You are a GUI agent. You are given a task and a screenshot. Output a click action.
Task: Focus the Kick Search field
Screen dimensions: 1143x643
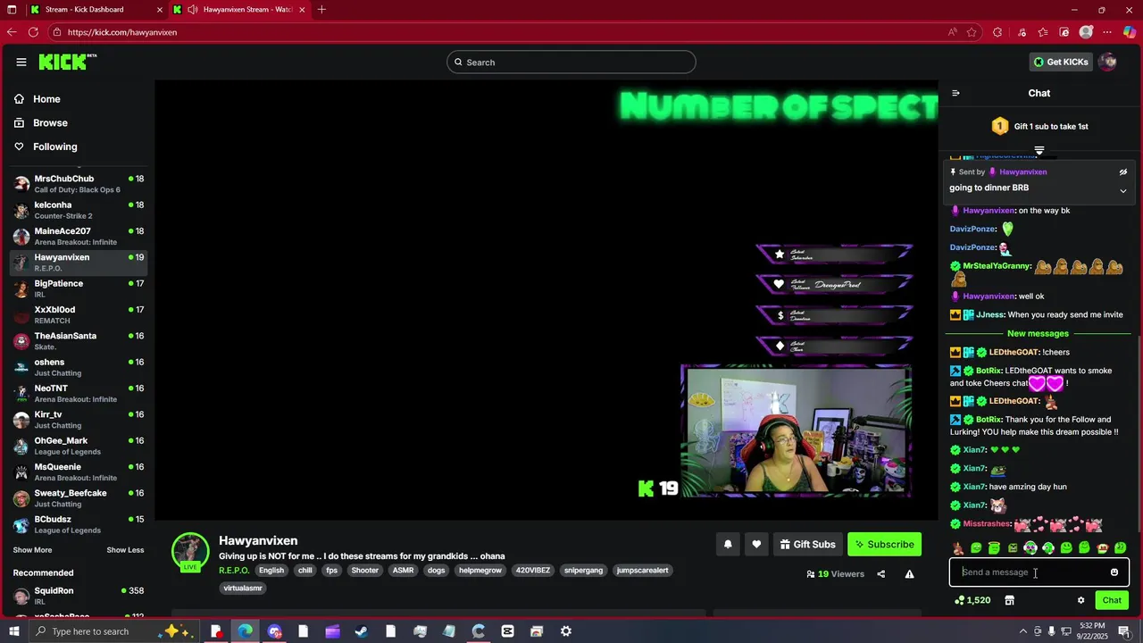[571, 62]
